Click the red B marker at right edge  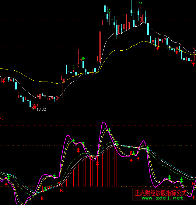pos(194,183)
